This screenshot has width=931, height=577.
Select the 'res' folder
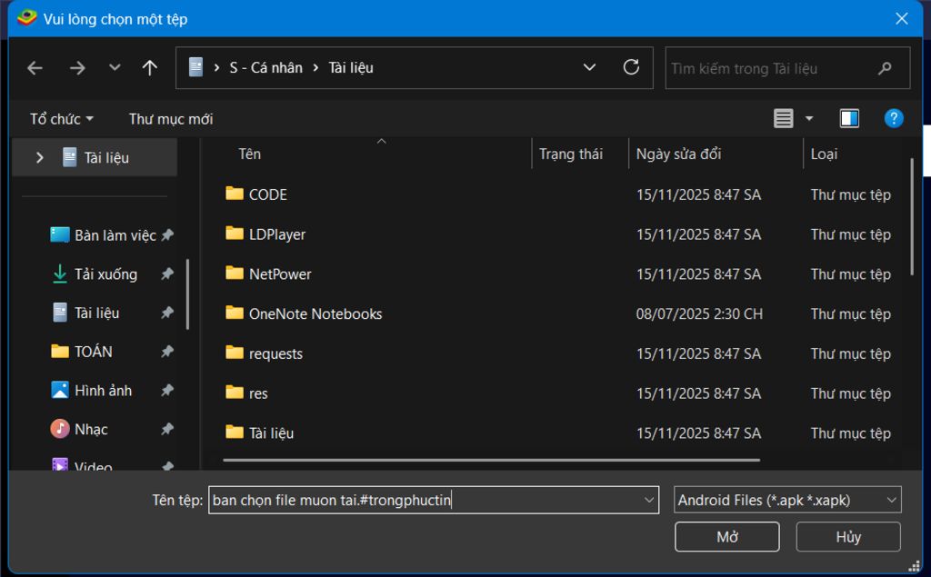(x=258, y=393)
